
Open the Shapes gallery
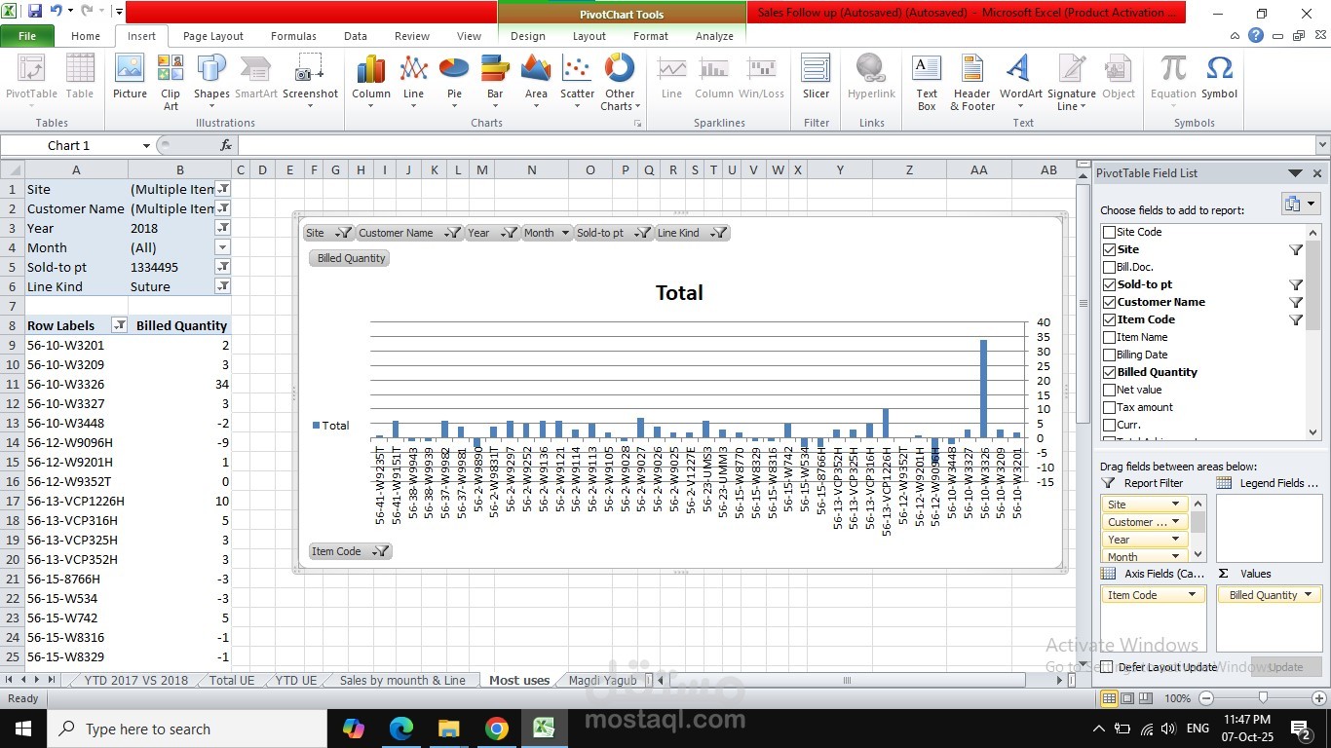pyautogui.click(x=211, y=83)
